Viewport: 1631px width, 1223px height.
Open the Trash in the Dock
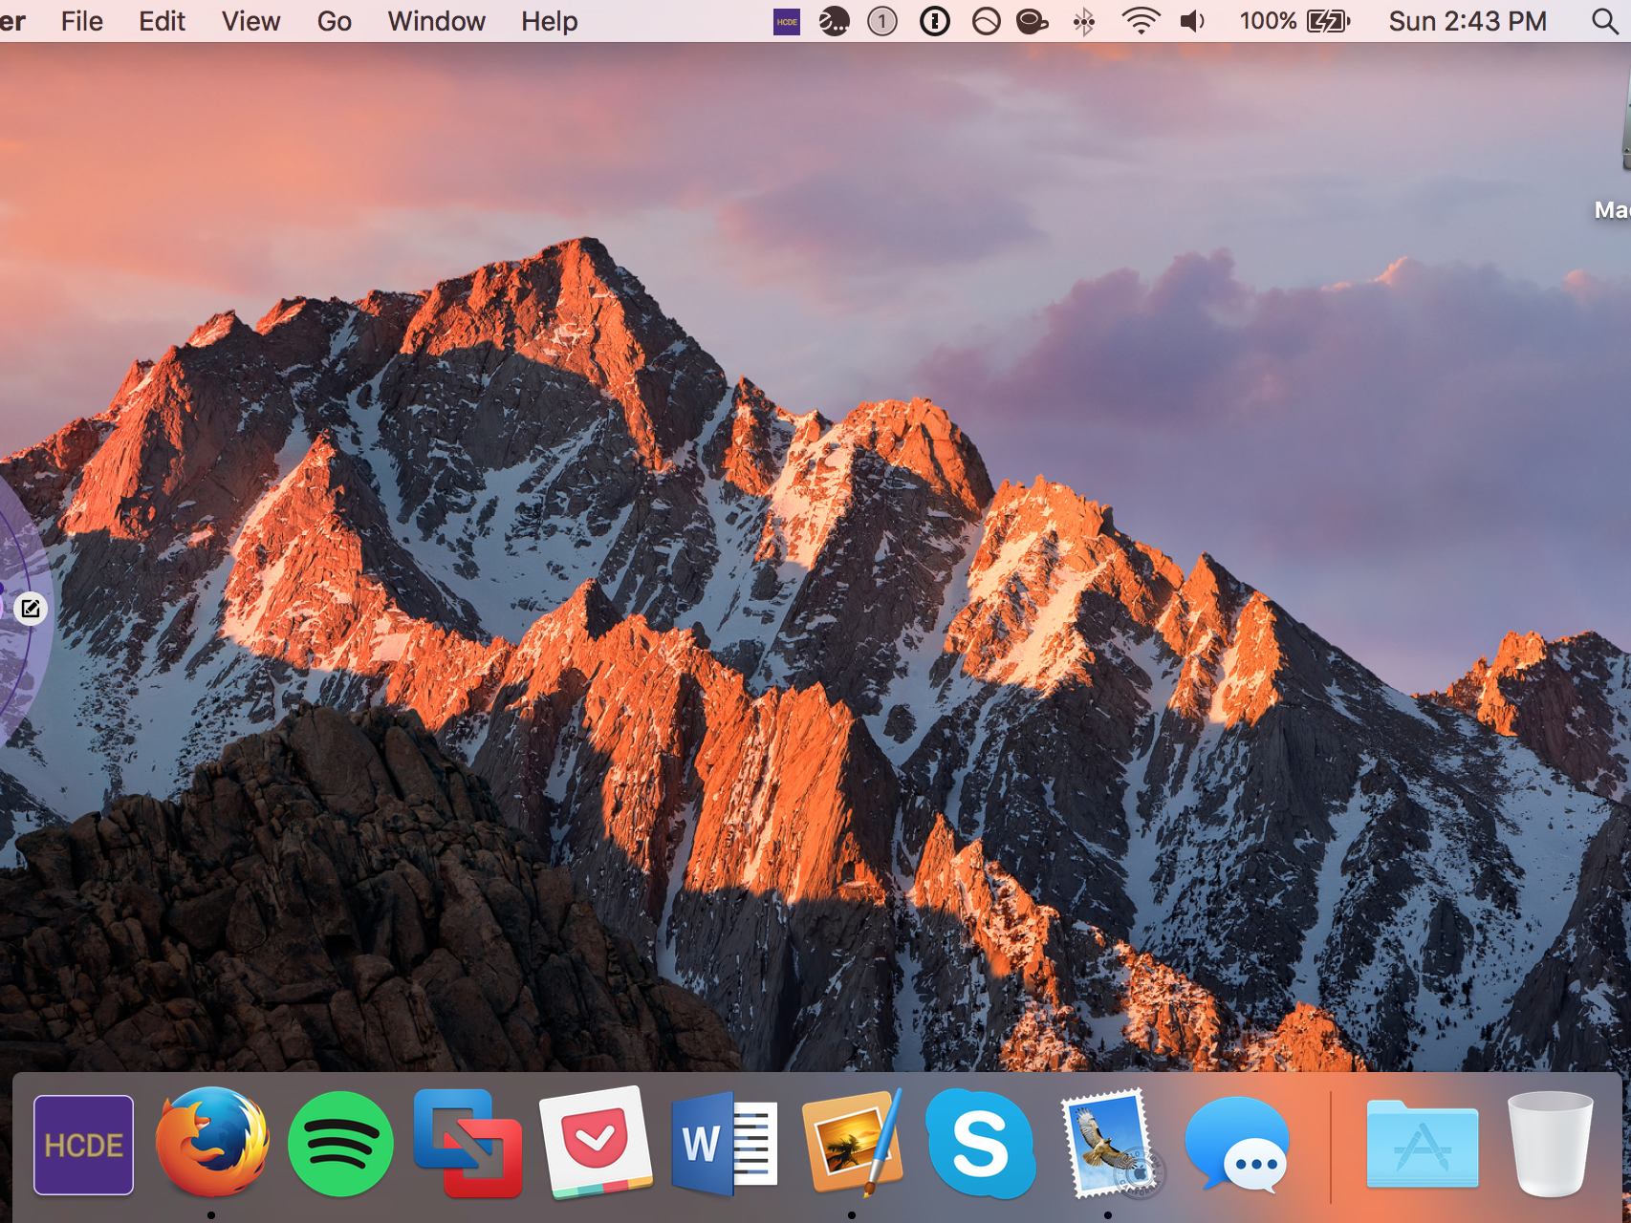pyautogui.click(x=1550, y=1144)
